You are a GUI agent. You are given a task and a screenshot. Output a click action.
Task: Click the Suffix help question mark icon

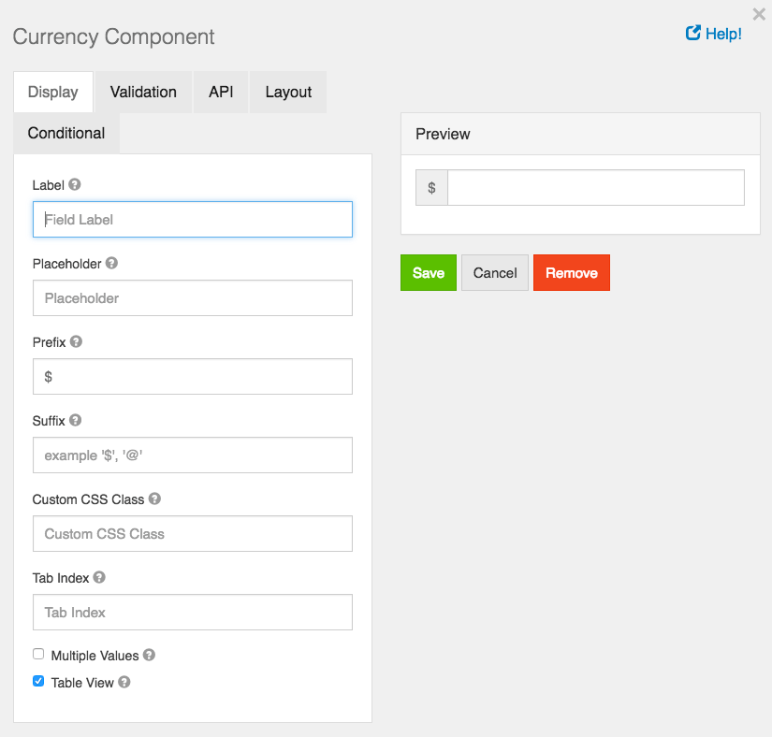76,421
